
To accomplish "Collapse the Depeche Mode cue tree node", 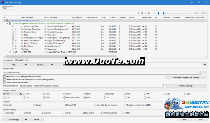I will pos(7,23).
